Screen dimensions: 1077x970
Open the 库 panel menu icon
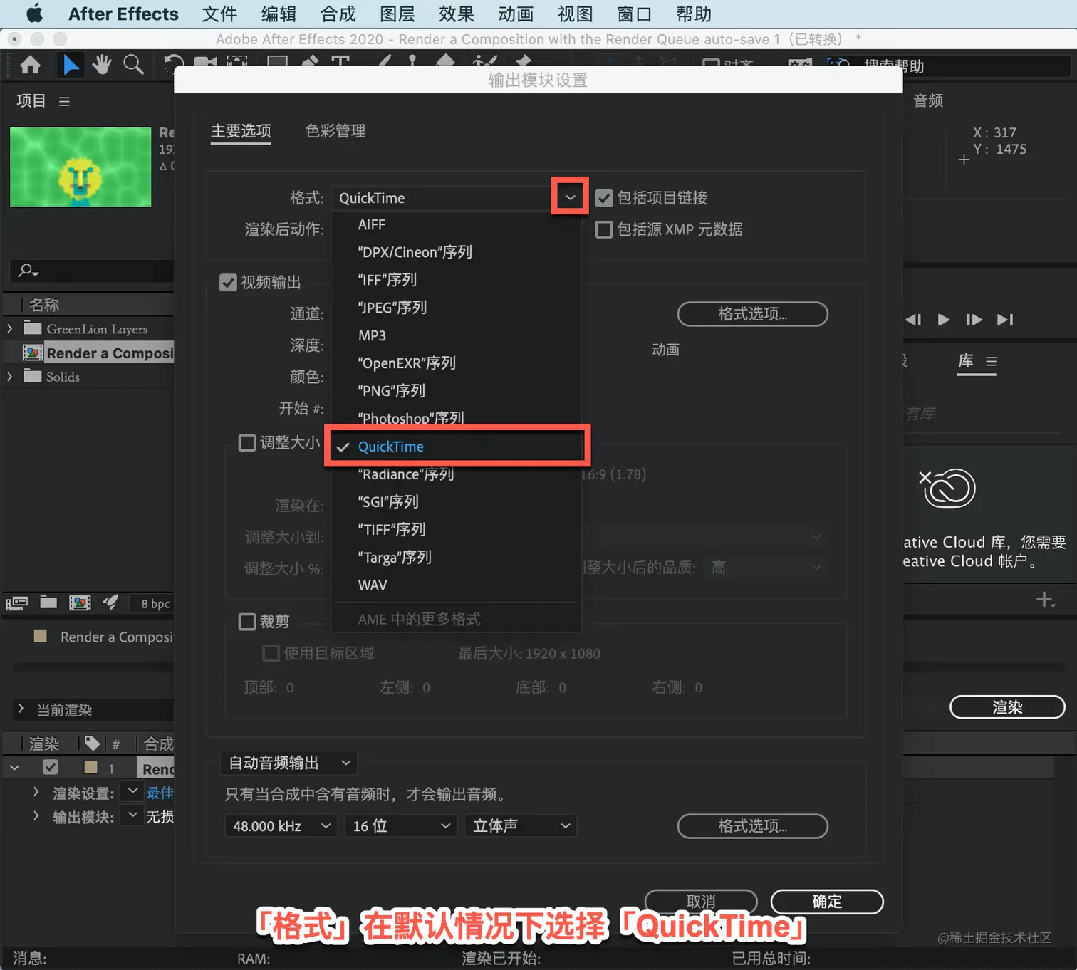[991, 362]
